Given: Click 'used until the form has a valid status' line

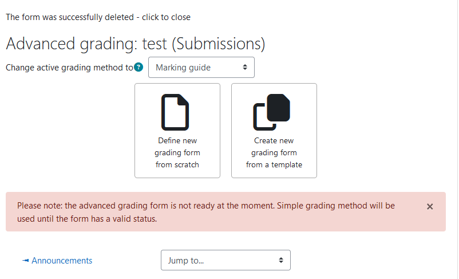Looking at the screenshot, I should pos(87,219).
